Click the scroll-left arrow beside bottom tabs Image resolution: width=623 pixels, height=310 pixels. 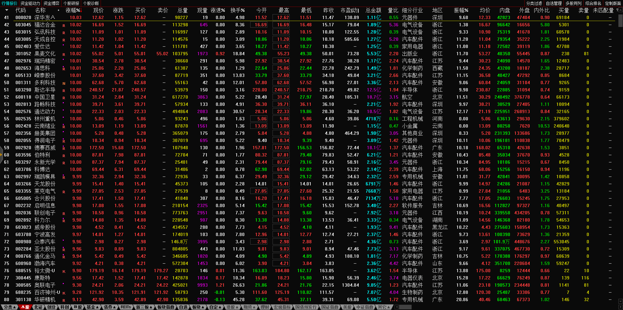(x=396, y=307)
